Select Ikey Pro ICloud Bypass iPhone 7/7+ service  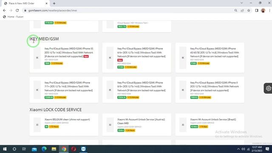(x=64, y=90)
